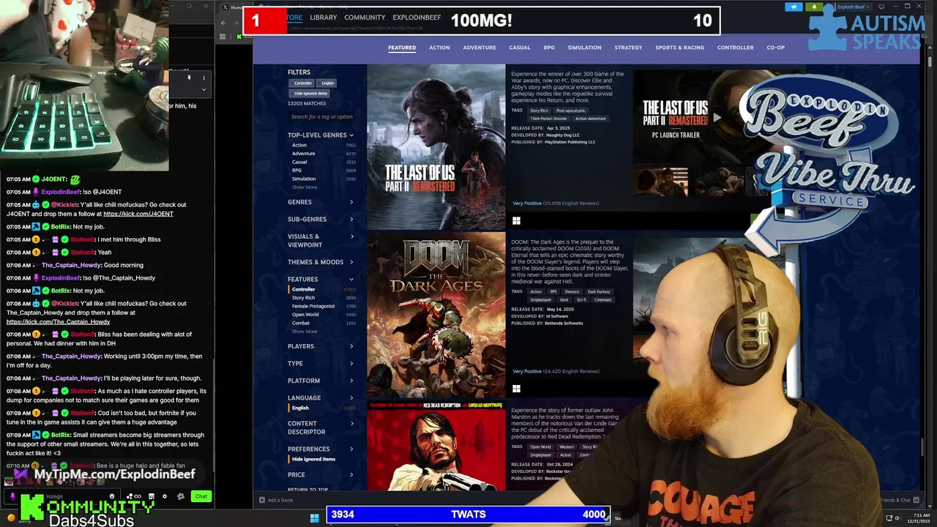Viewport: 937px width, 527px height.
Task: Expand the Sub-Genres filter section
Action: [321, 219]
